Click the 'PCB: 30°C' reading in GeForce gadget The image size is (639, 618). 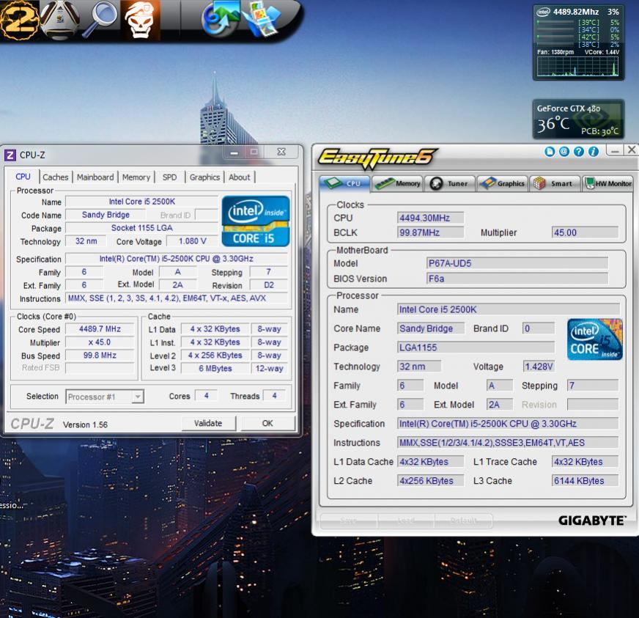[x=600, y=131]
